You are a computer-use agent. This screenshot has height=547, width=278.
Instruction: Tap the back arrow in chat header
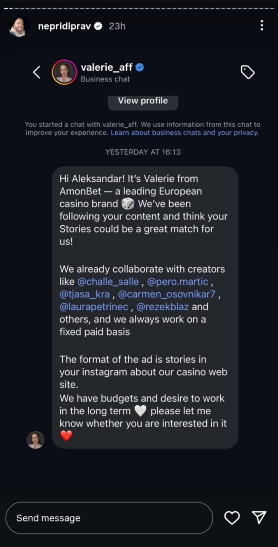(37, 72)
